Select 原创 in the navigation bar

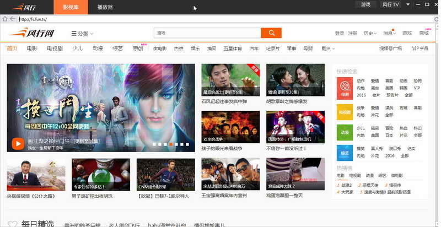138,48
